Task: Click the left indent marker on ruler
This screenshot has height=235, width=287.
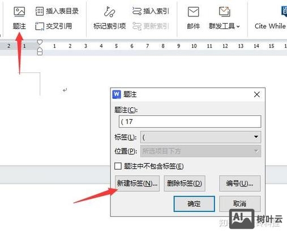Action: pyautogui.click(x=40, y=51)
